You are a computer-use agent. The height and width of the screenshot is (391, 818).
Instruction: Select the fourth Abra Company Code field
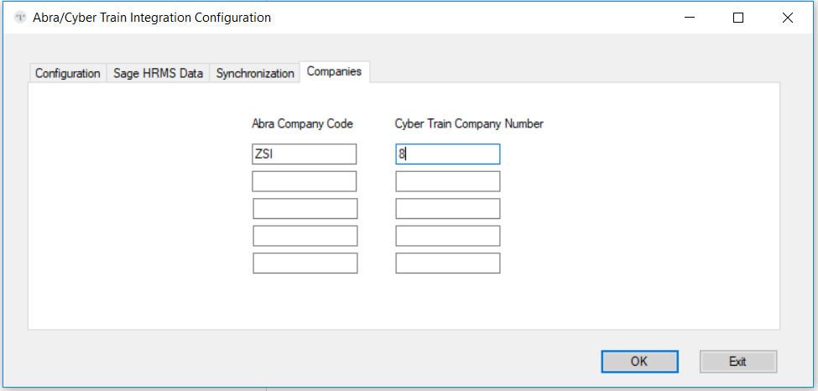(305, 236)
